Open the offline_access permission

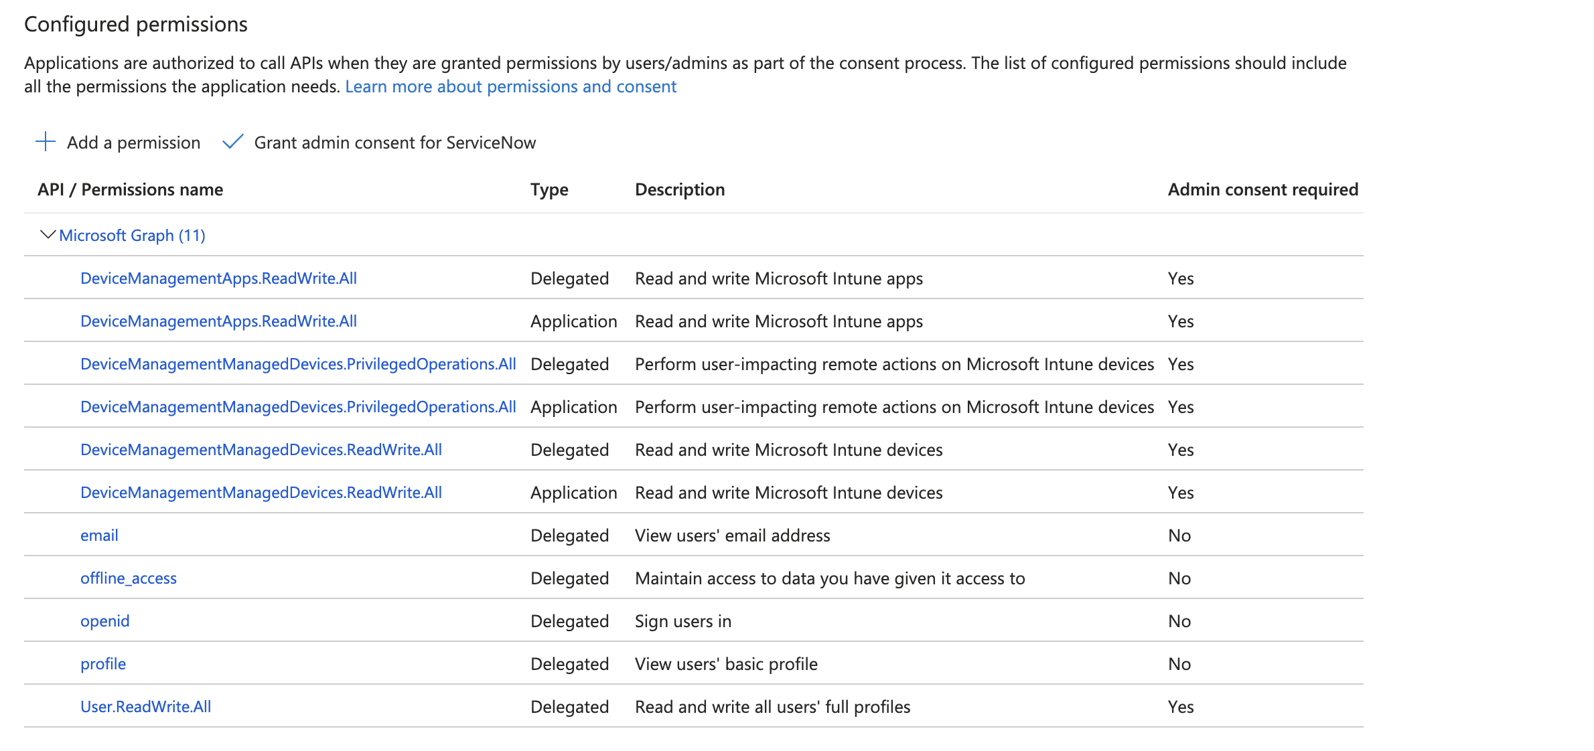(x=129, y=578)
